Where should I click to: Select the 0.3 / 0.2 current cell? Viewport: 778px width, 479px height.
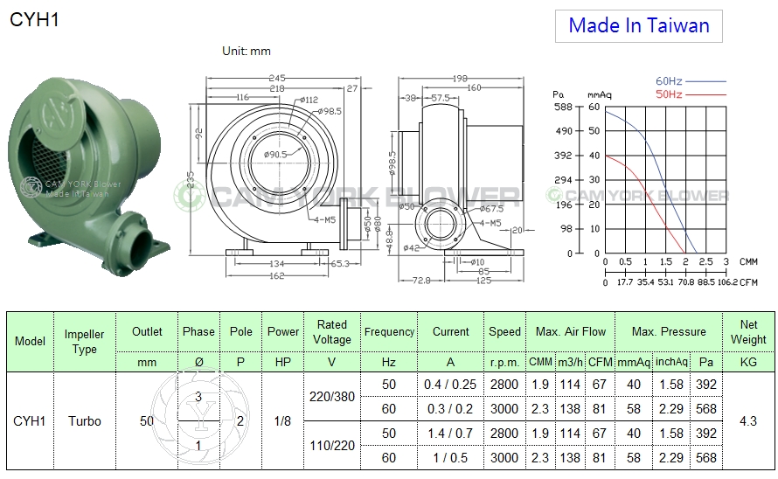tap(450, 409)
